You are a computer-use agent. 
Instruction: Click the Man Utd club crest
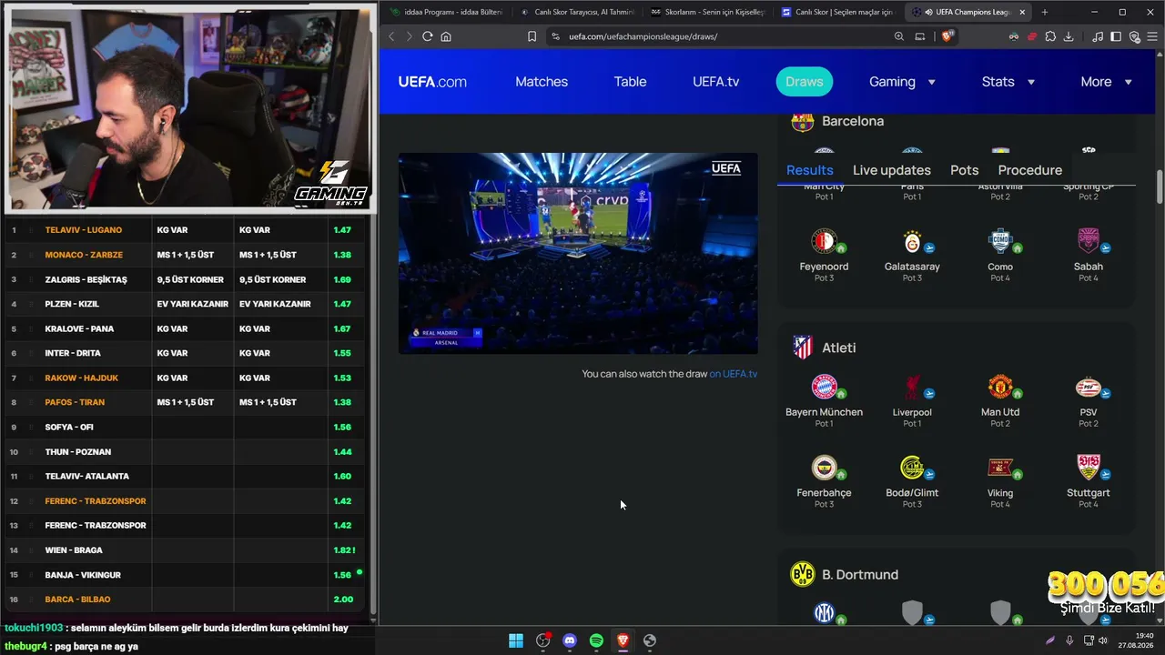(x=1000, y=387)
